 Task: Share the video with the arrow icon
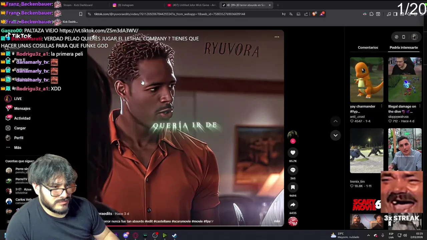coord(293,205)
